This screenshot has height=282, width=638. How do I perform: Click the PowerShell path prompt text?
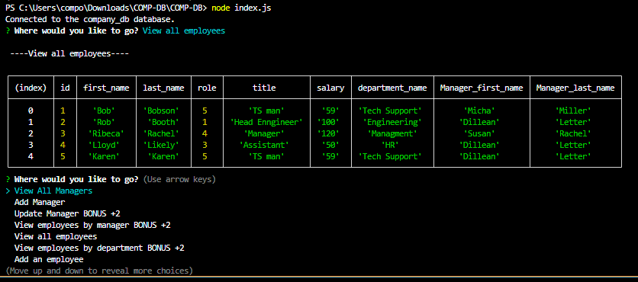[106, 8]
